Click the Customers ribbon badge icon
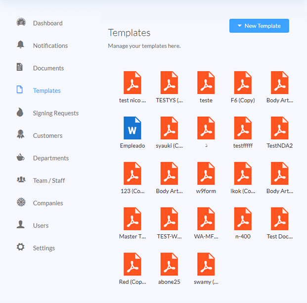Viewport: 307px width, 303px height. 20,134
